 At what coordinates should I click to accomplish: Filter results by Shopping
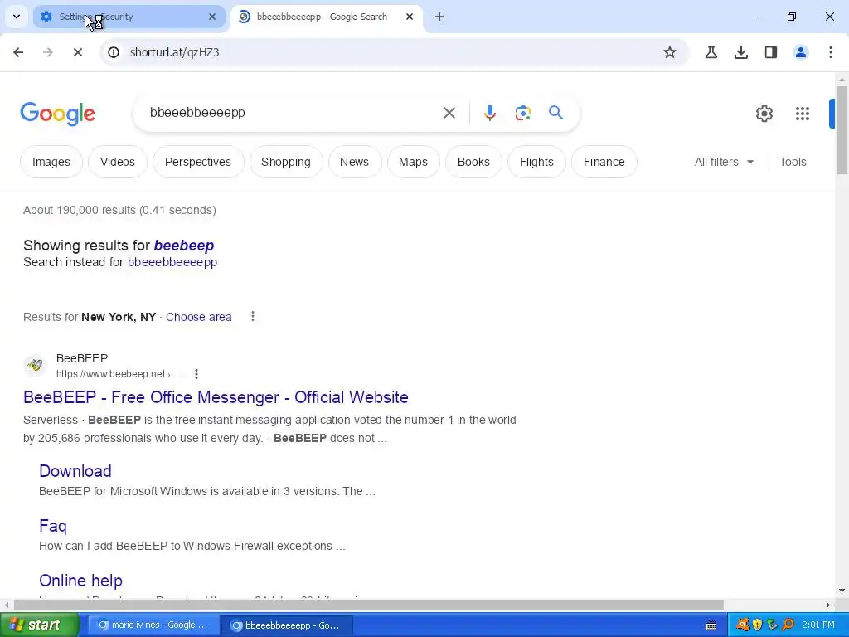(286, 162)
